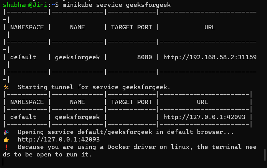The height and width of the screenshot is (168, 267).
Task: Click the terminal scrollbar thumb on the right
Action: 265,154
